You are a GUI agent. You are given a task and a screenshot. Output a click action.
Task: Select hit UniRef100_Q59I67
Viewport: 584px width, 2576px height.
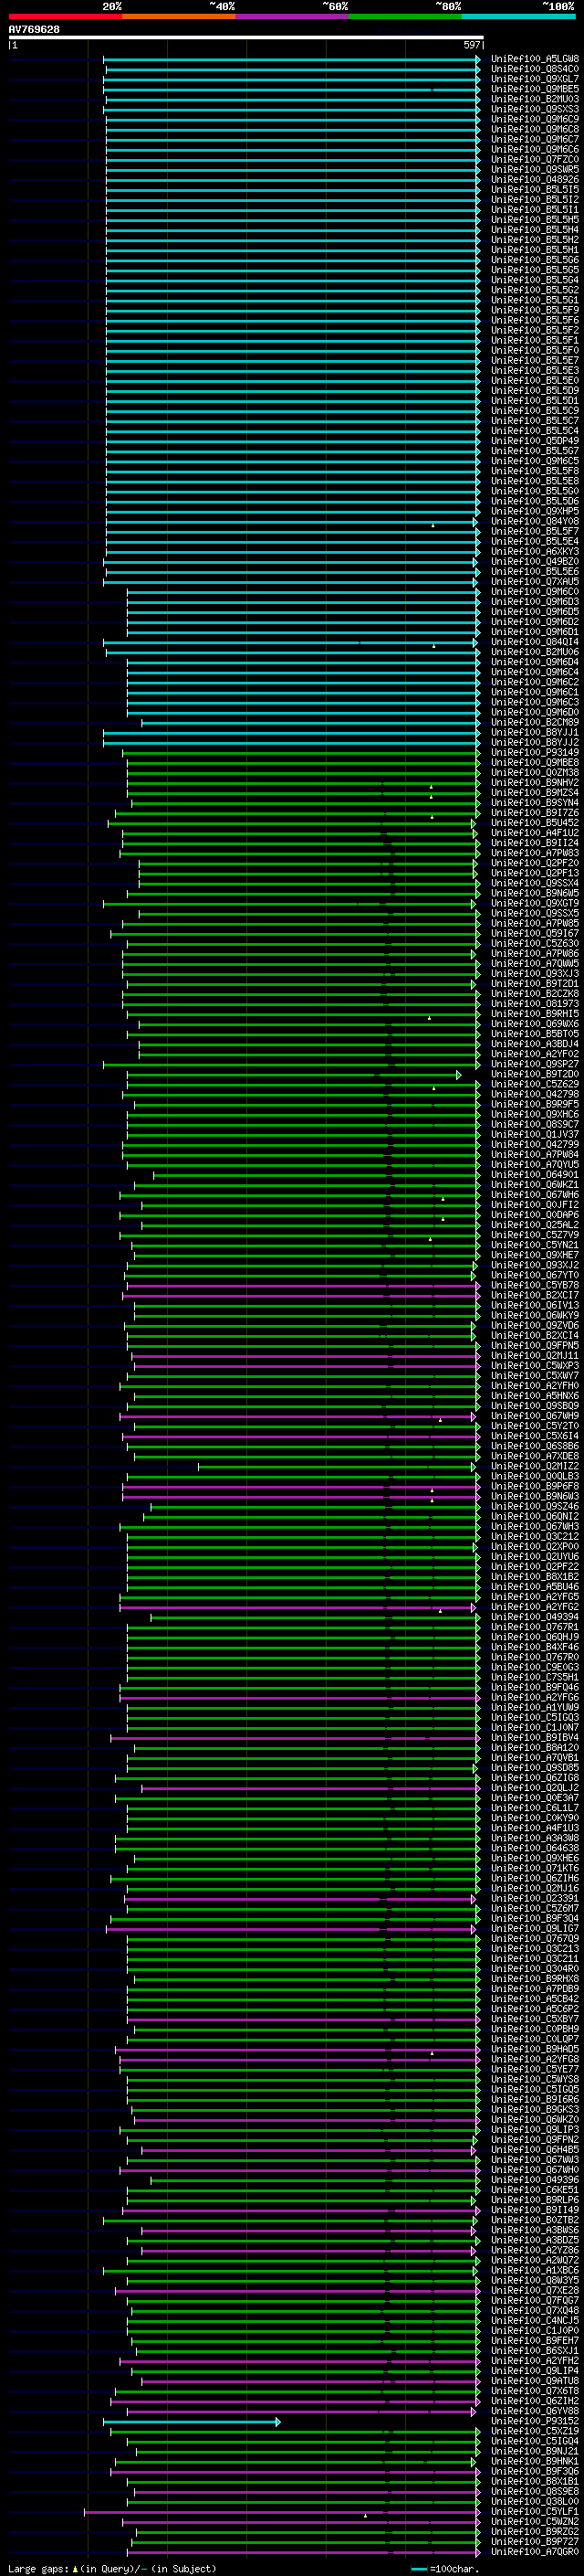[x=535, y=933]
